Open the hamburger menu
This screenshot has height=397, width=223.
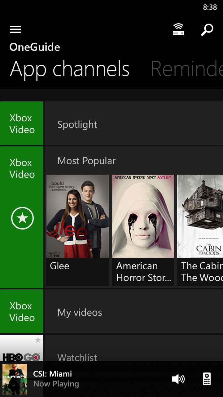tap(15, 29)
